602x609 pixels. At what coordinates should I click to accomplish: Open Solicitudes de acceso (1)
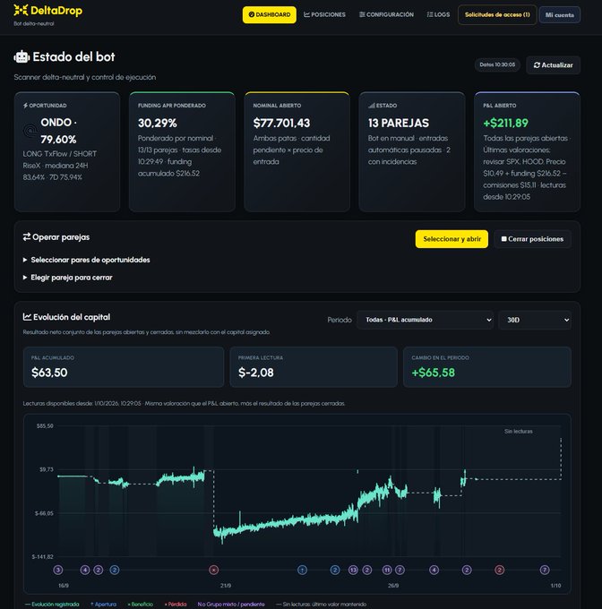pyautogui.click(x=497, y=14)
